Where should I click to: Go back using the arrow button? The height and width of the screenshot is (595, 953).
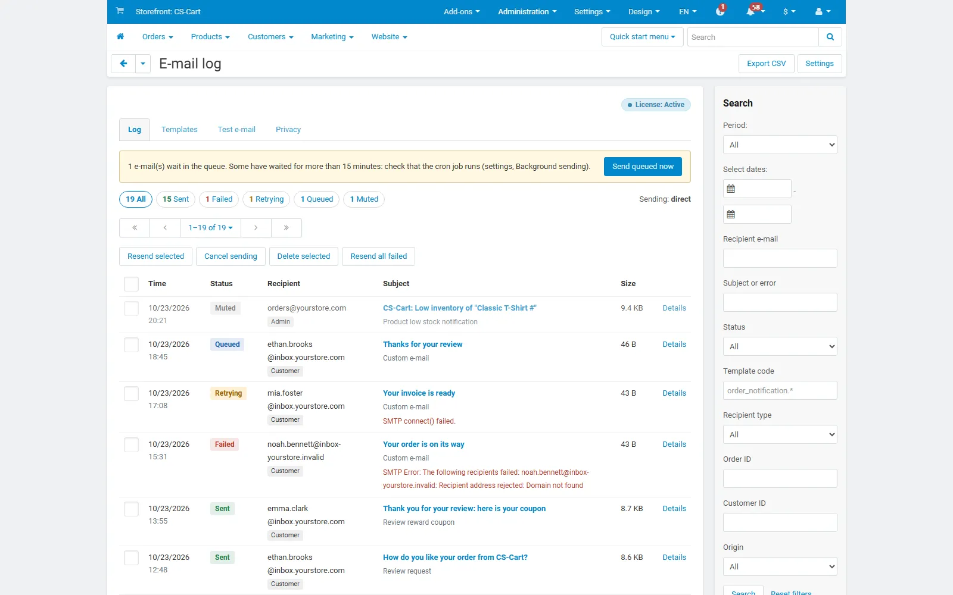tap(123, 64)
